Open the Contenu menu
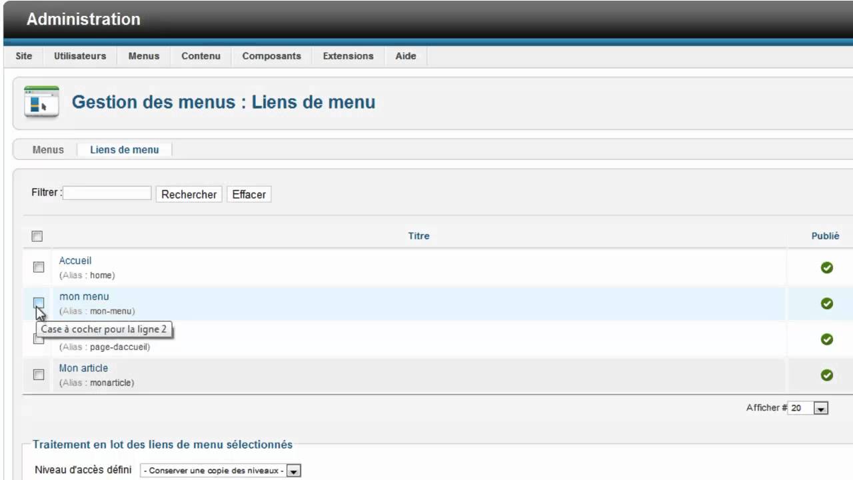Viewport: 853px width, 480px height. pyautogui.click(x=201, y=56)
